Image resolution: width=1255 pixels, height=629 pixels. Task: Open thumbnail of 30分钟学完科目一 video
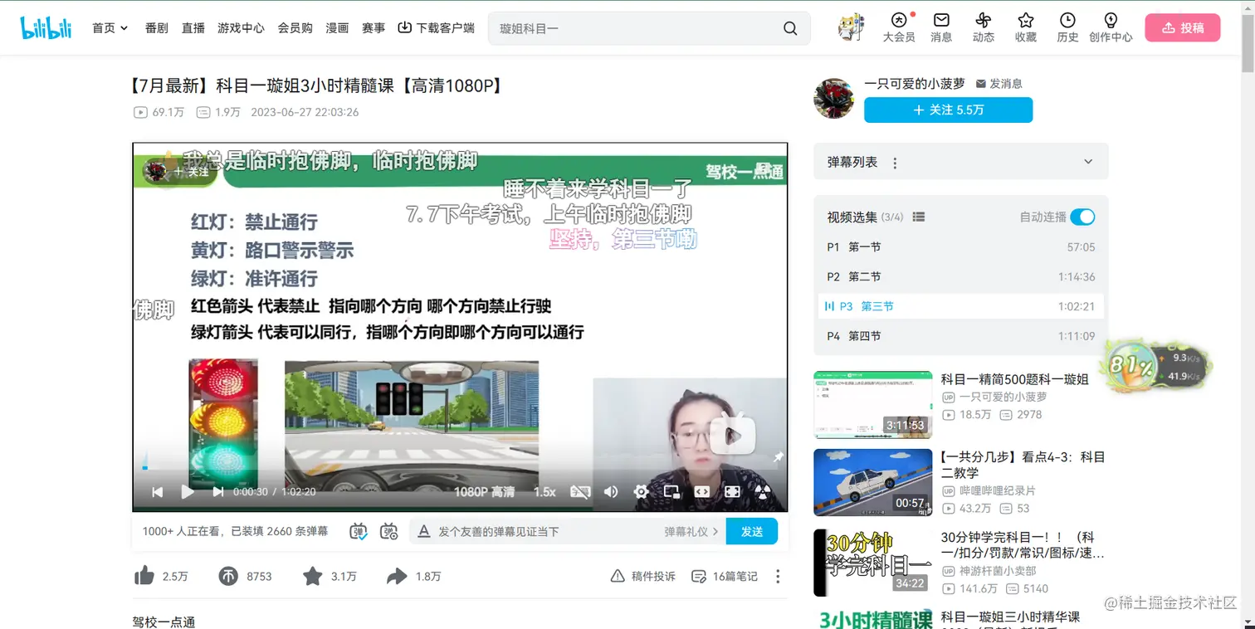click(873, 563)
